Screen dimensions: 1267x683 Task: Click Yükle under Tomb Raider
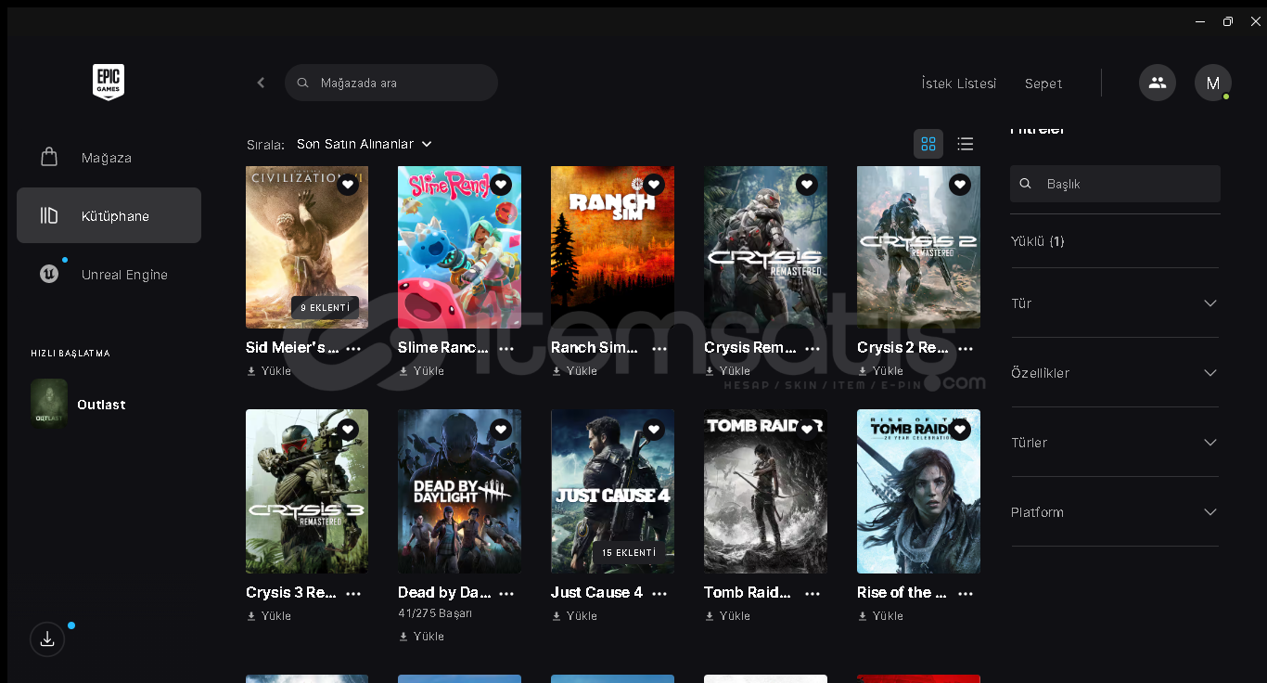pos(728,616)
